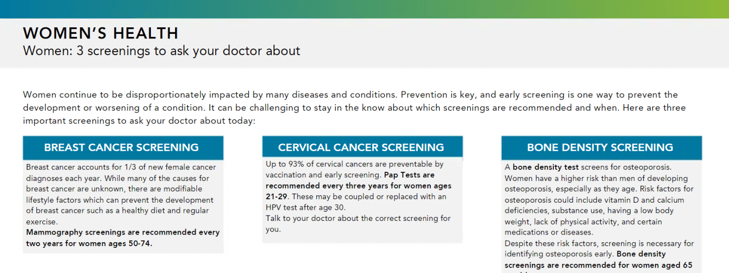This screenshot has height=273, width=729.
Task: Click the WOMEN'S HEALTH title heading
Action: (x=101, y=33)
